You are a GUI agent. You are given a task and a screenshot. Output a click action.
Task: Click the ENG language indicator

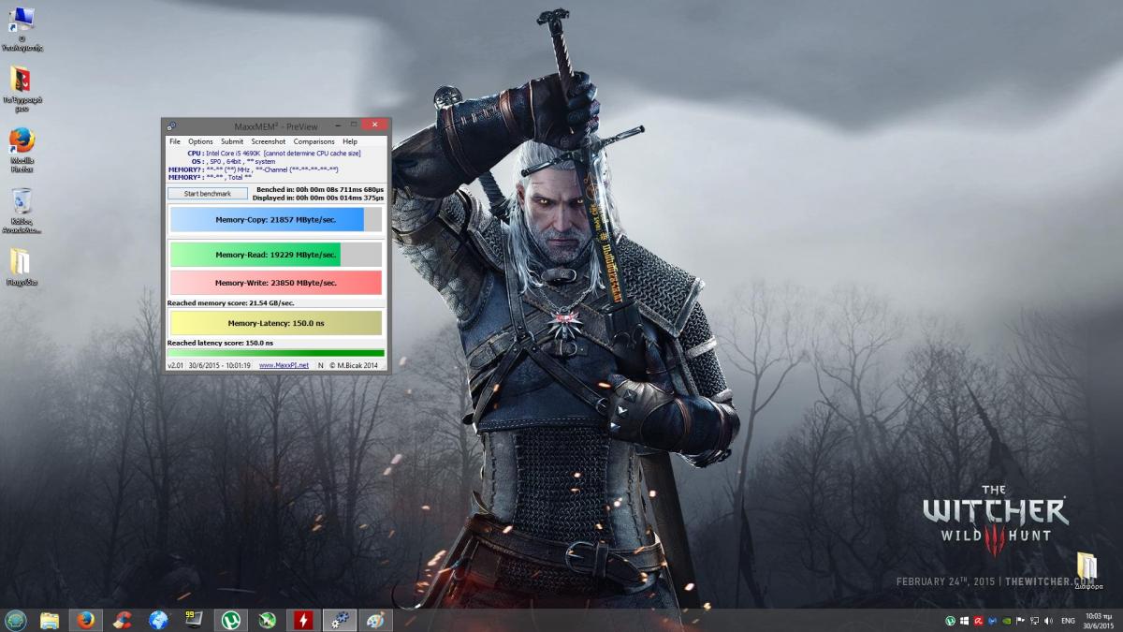(x=1067, y=620)
